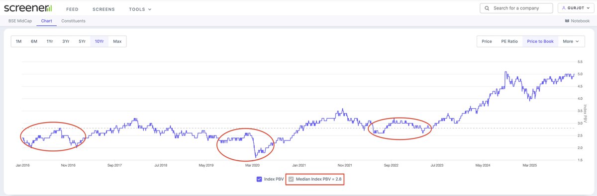The image size is (597, 196).
Task: Toggle the Index PBV checkbox
Action: tap(259, 180)
